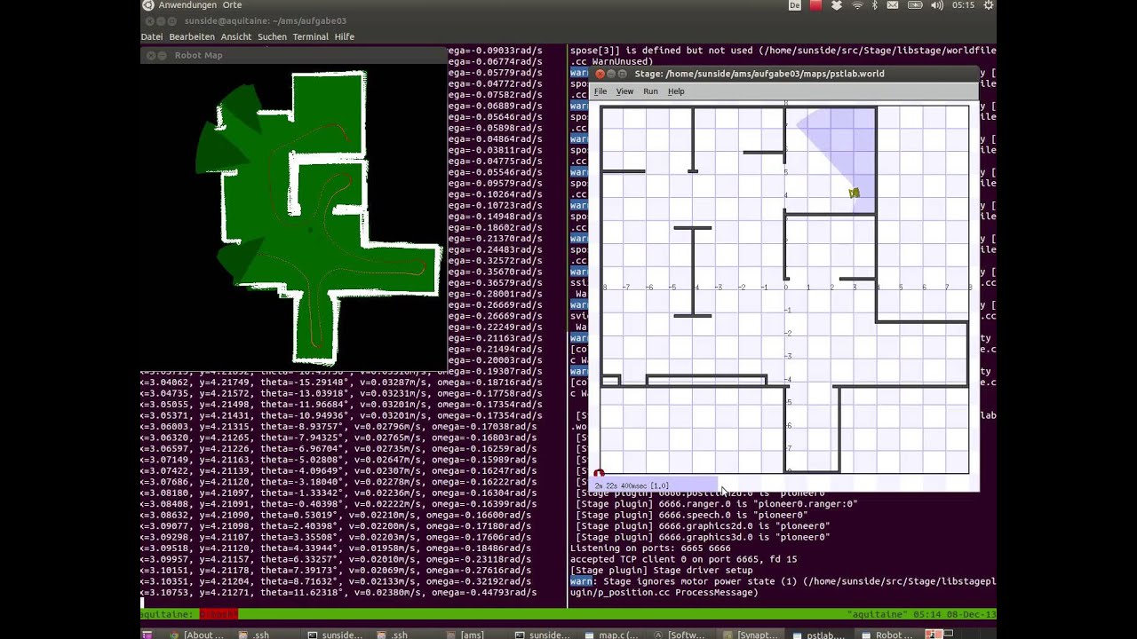
Task: Open the terminal Suchen menu
Action: [x=272, y=36]
